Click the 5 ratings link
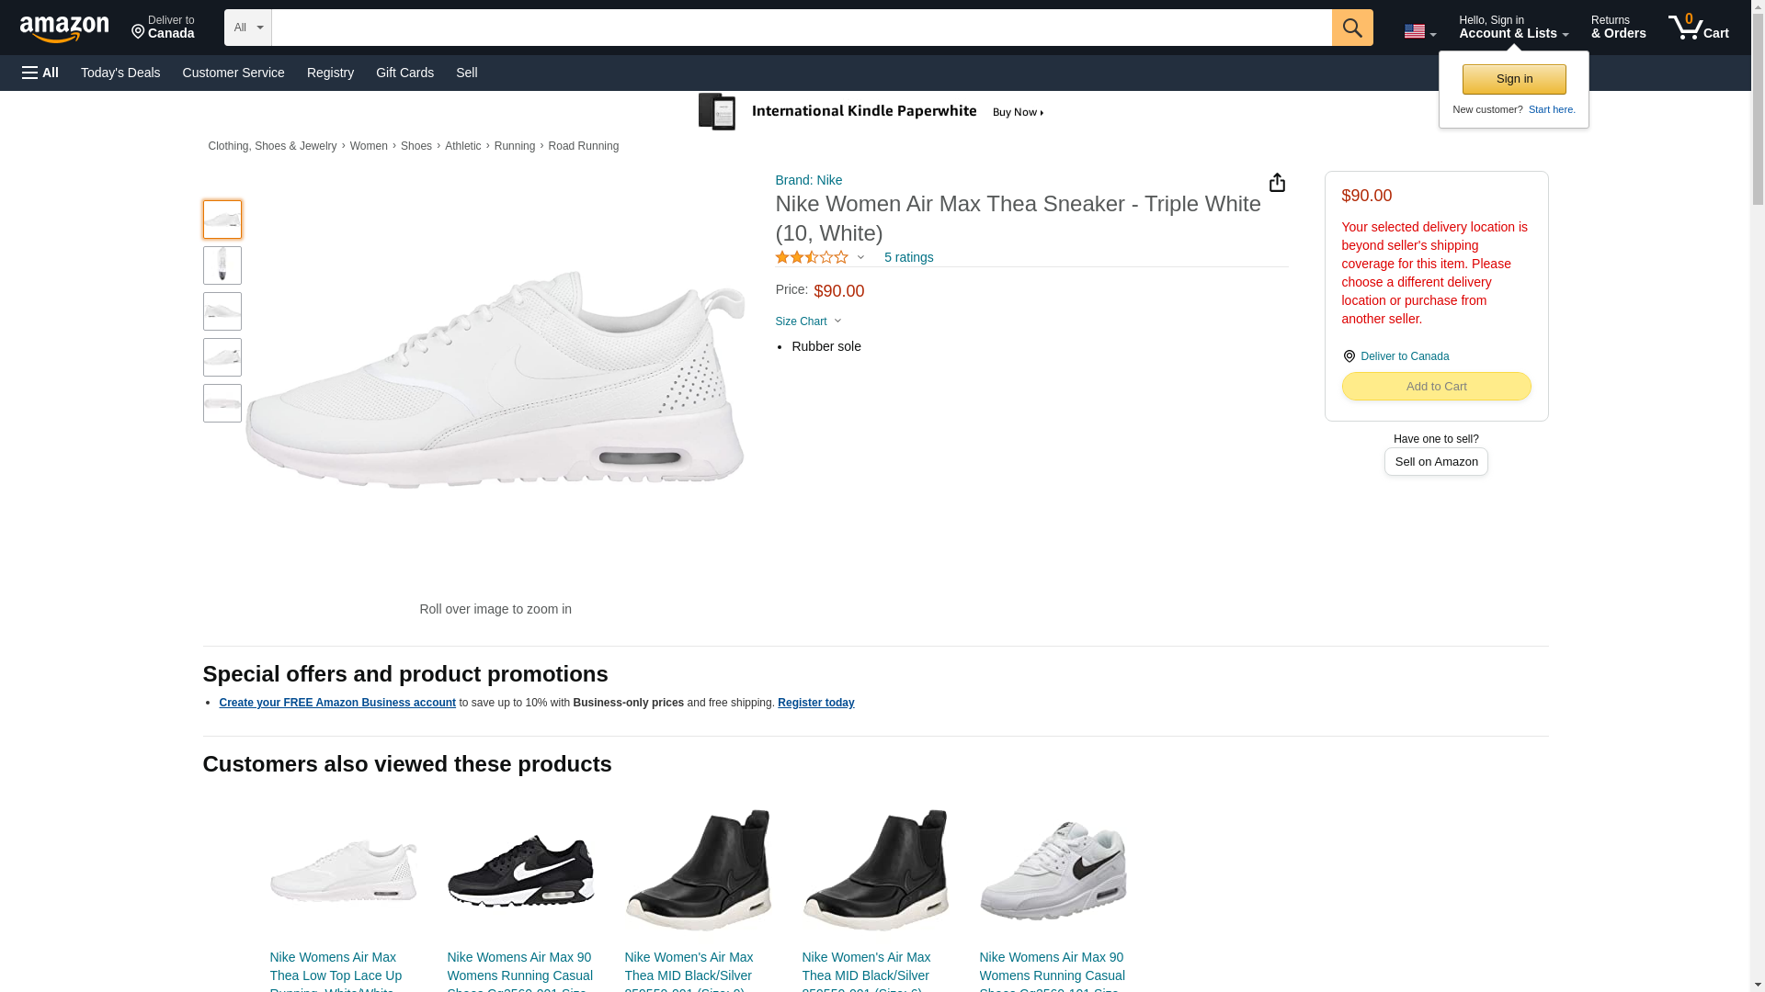The image size is (1765, 992). (908, 257)
